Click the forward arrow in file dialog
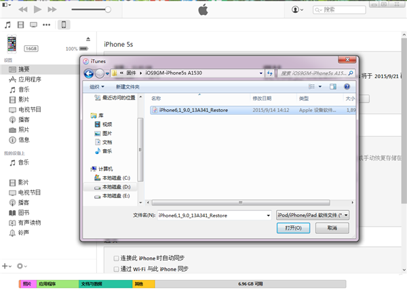407x293 pixels. [100, 73]
